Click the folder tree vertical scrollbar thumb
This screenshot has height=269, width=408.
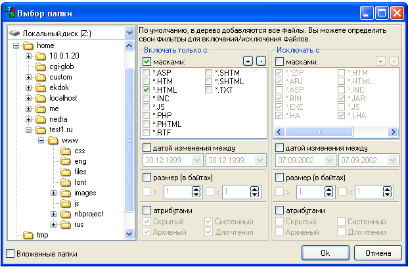[129, 140]
